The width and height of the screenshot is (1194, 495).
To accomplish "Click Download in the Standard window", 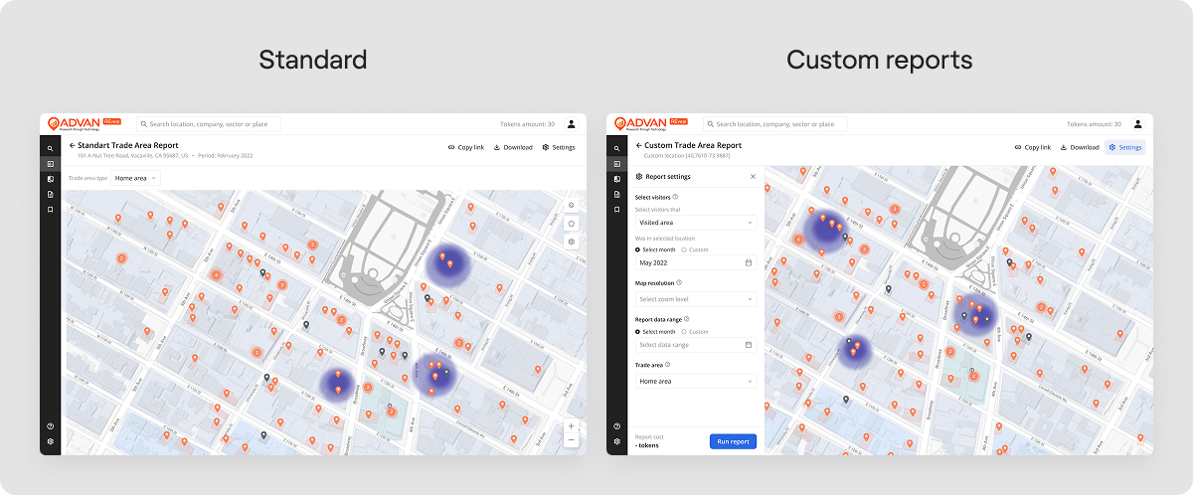I will pos(513,147).
